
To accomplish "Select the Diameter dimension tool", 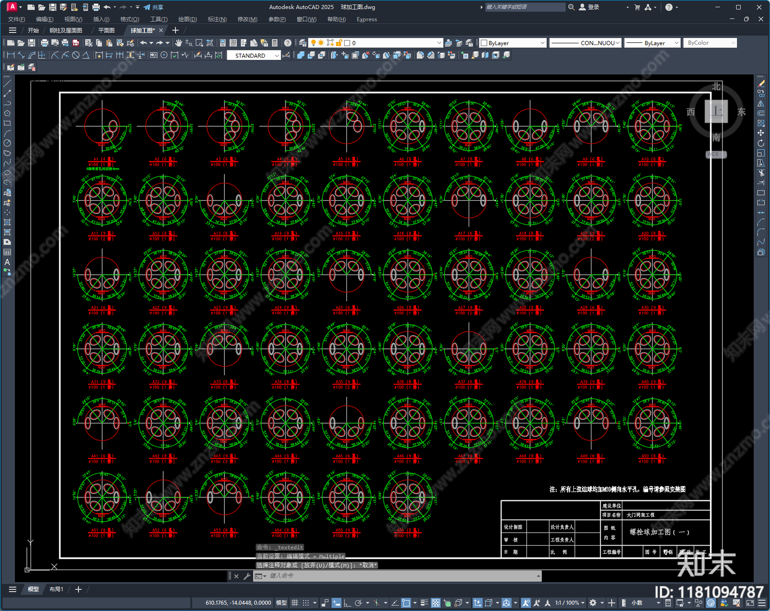I will (x=76, y=55).
